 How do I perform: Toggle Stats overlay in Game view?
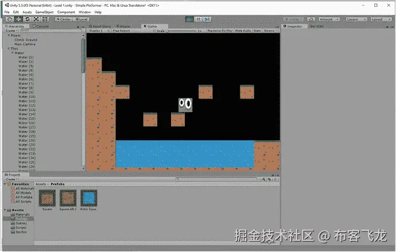pos(257,30)
